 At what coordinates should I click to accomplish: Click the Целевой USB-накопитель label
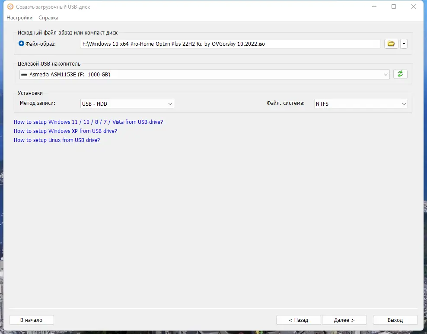point(49,63)
